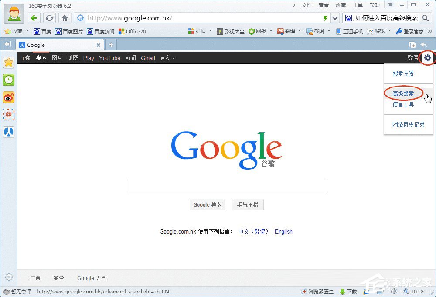Click the favorites star in the left sidebar

point(9,63)
